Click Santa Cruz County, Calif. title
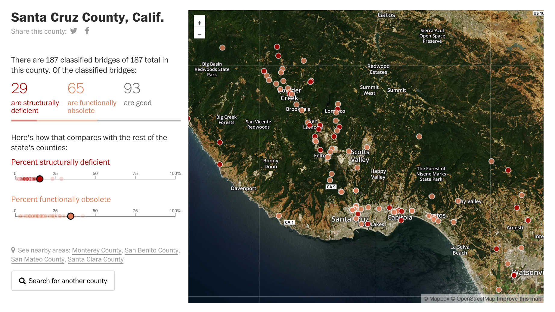555x312 pixels. 88,17
